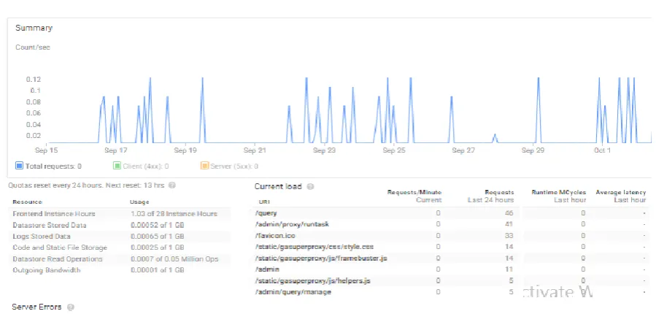The width and height of the screenshot is (656, 314).
Task: Open help icon next to Current load
Action: click(x=310, y=187)
